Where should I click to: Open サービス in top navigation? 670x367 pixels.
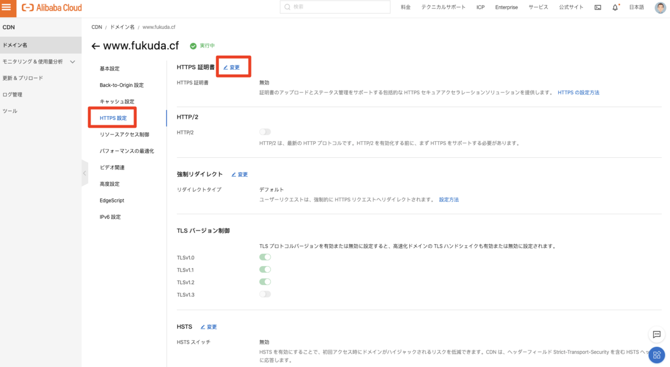tap(538, 7)
